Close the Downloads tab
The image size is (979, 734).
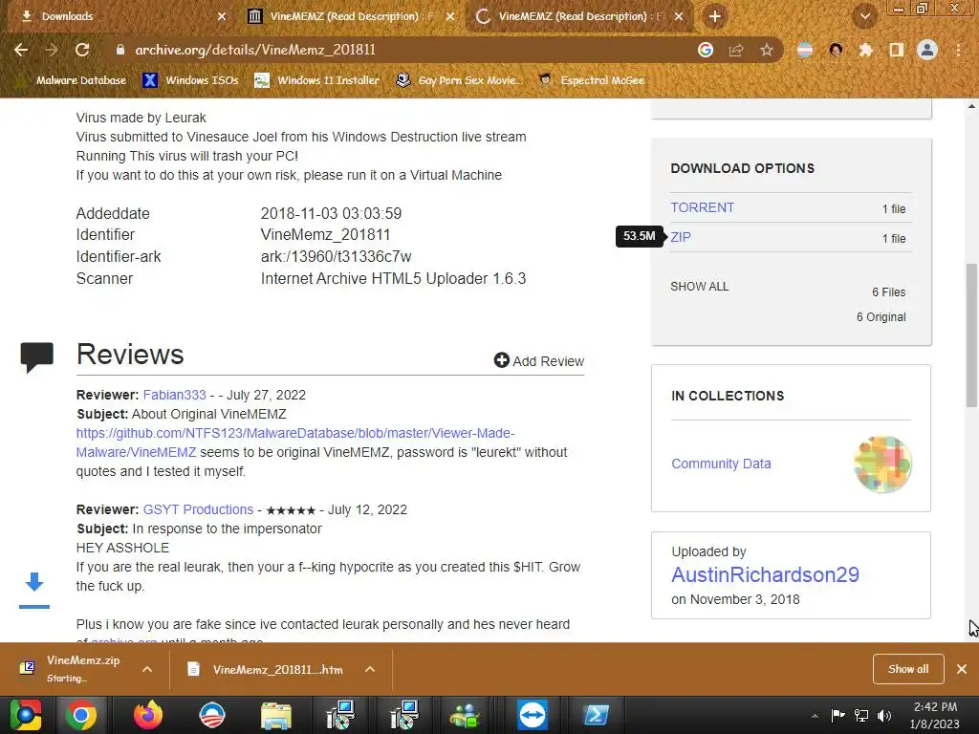[x=222, y=17]
